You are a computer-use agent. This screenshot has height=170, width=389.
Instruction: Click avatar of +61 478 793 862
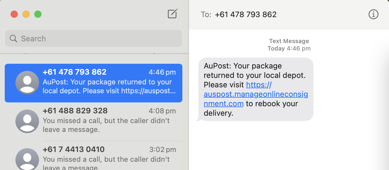click(x=27, y=83)
